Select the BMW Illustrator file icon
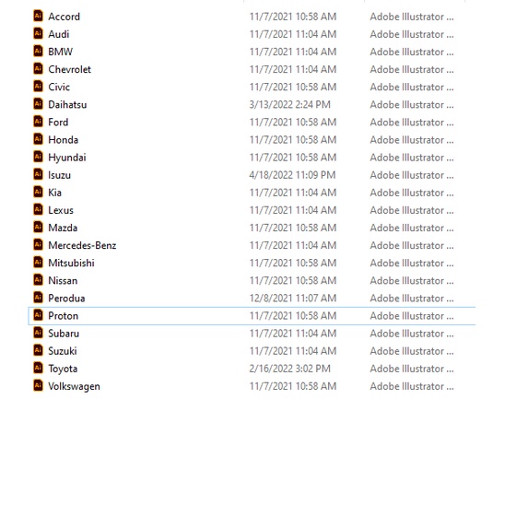Image resolution: width=528 pixels, height=528 pixels. coord(38,51)
